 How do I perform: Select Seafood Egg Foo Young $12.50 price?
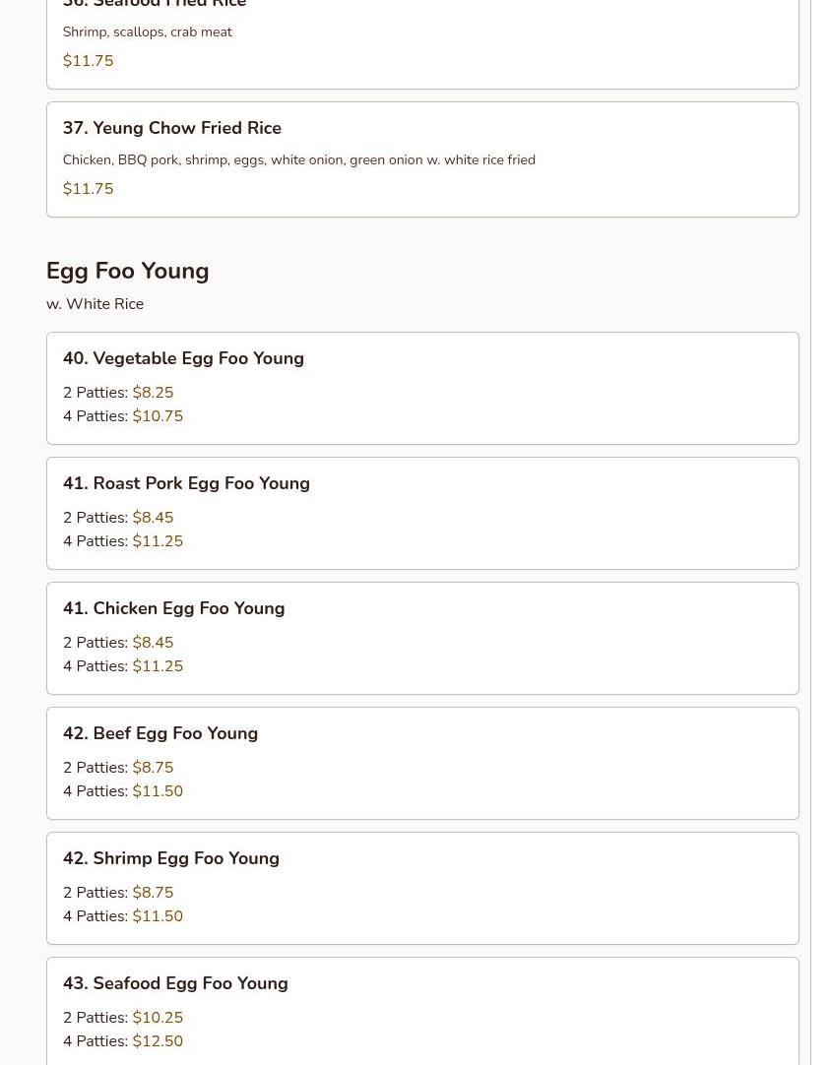point(158,1041)
